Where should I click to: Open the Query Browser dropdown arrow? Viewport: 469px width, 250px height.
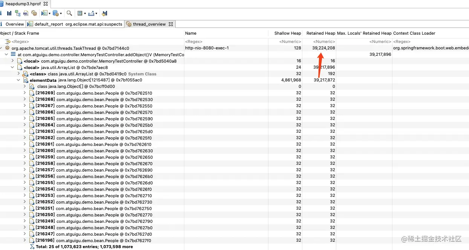pyautogui.click(x=61, y=14)
